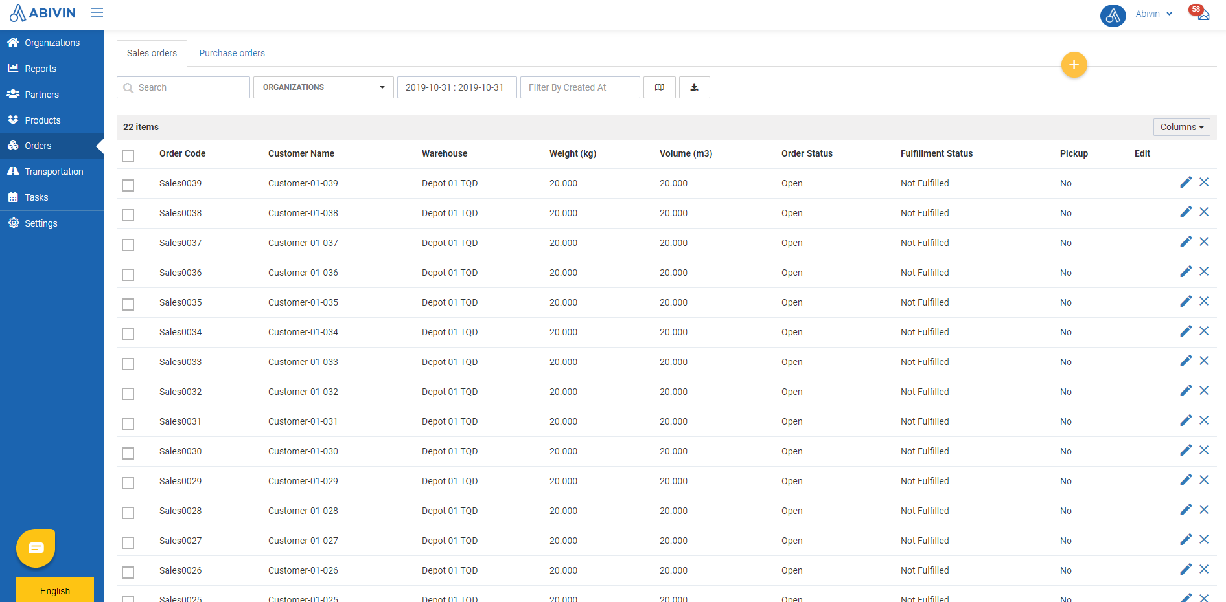The width and height of the screenshot is (1226, 602).
Task: Delete order Sales0039 with X icon
Action: pyautogui.click(x=1204, y=183)
